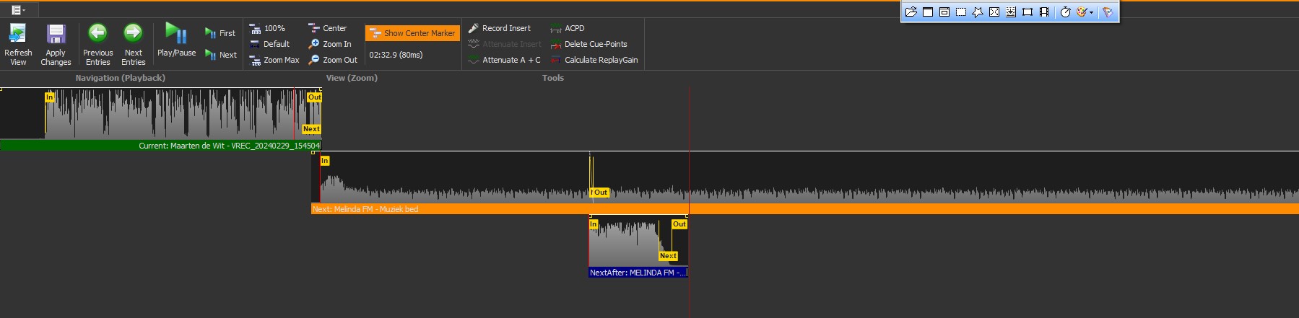This screenshot has height=318, width=1299.
Task: Click stopwatch delayed capture icon
Action: pyautogui.click(x=1065, y=12)
